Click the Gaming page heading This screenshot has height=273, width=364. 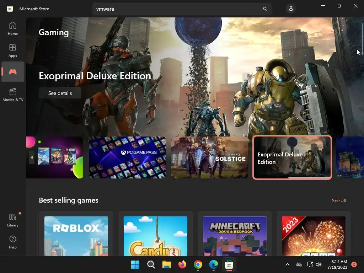click(54, 32)
